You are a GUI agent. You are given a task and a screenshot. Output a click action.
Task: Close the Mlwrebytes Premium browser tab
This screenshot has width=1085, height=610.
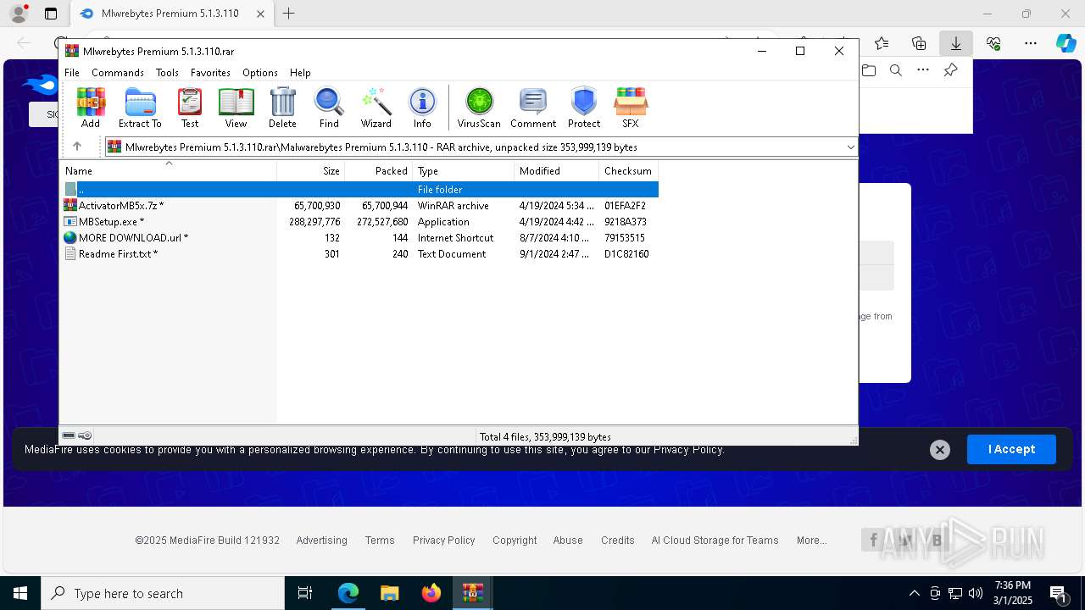pos(261,14)
